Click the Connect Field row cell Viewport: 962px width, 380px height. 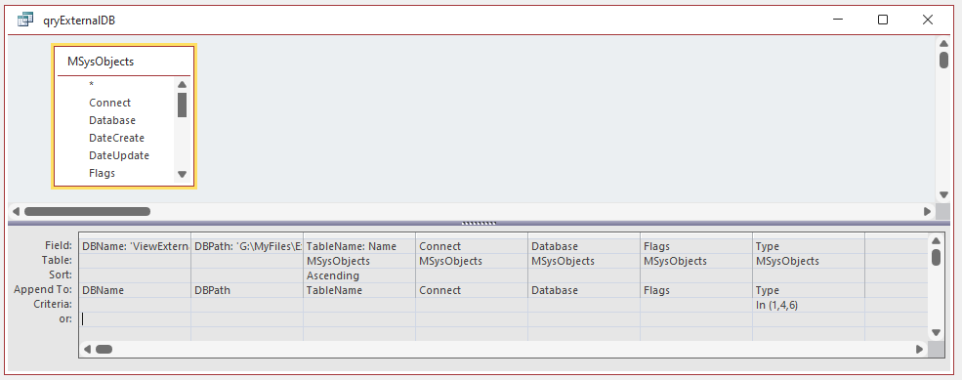[x=471, y=246]
